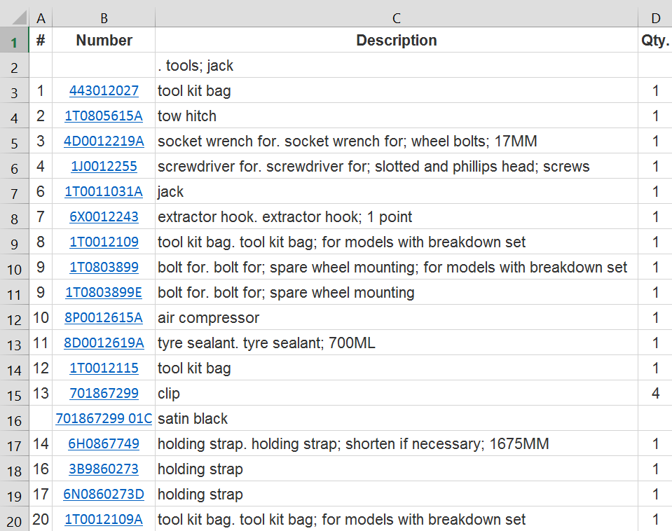Select the Qty. header cell
The image size is (672, 531).
pyautogui.click(x=655, y=41)
